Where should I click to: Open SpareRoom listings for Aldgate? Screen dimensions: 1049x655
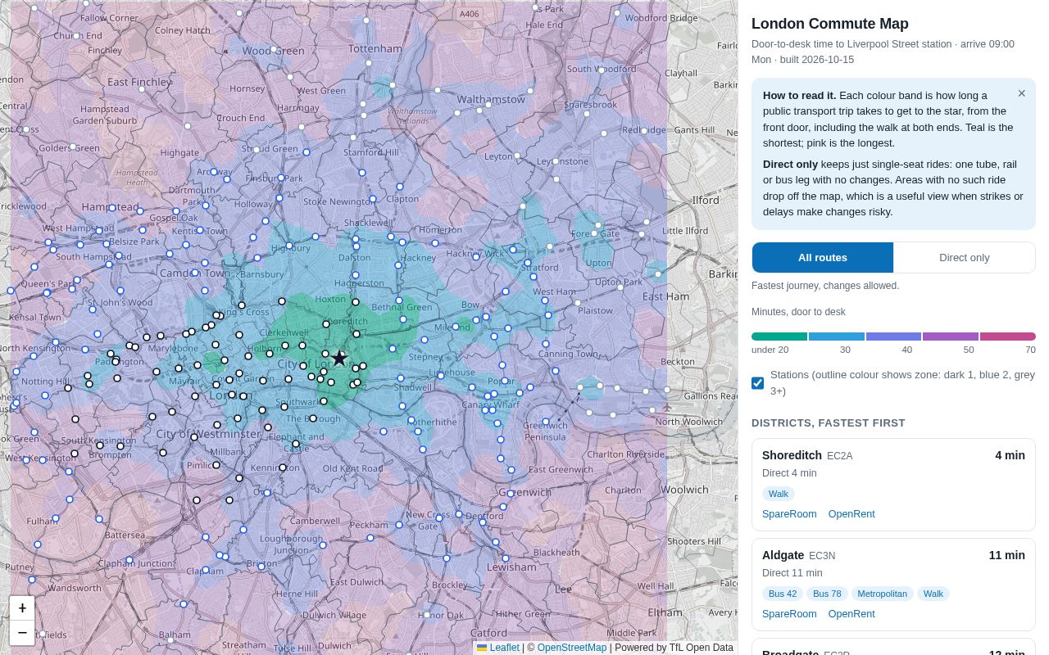click(789, 614)
